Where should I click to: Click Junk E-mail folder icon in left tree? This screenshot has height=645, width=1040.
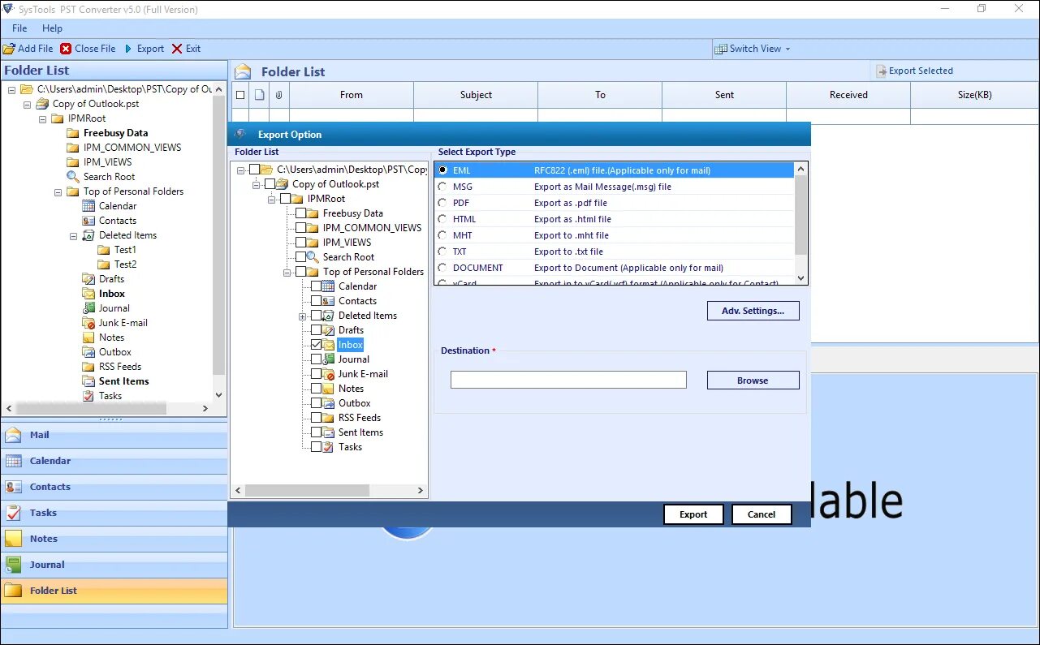pyautogui.click(x=88, y=323)
